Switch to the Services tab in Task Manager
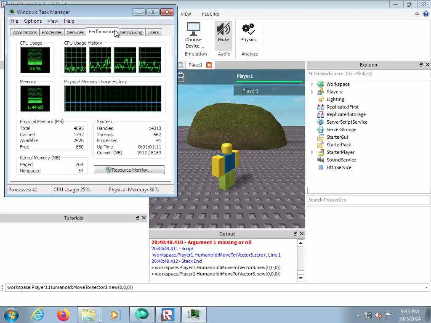The image size is (431, 323). (x=75, y=32)
